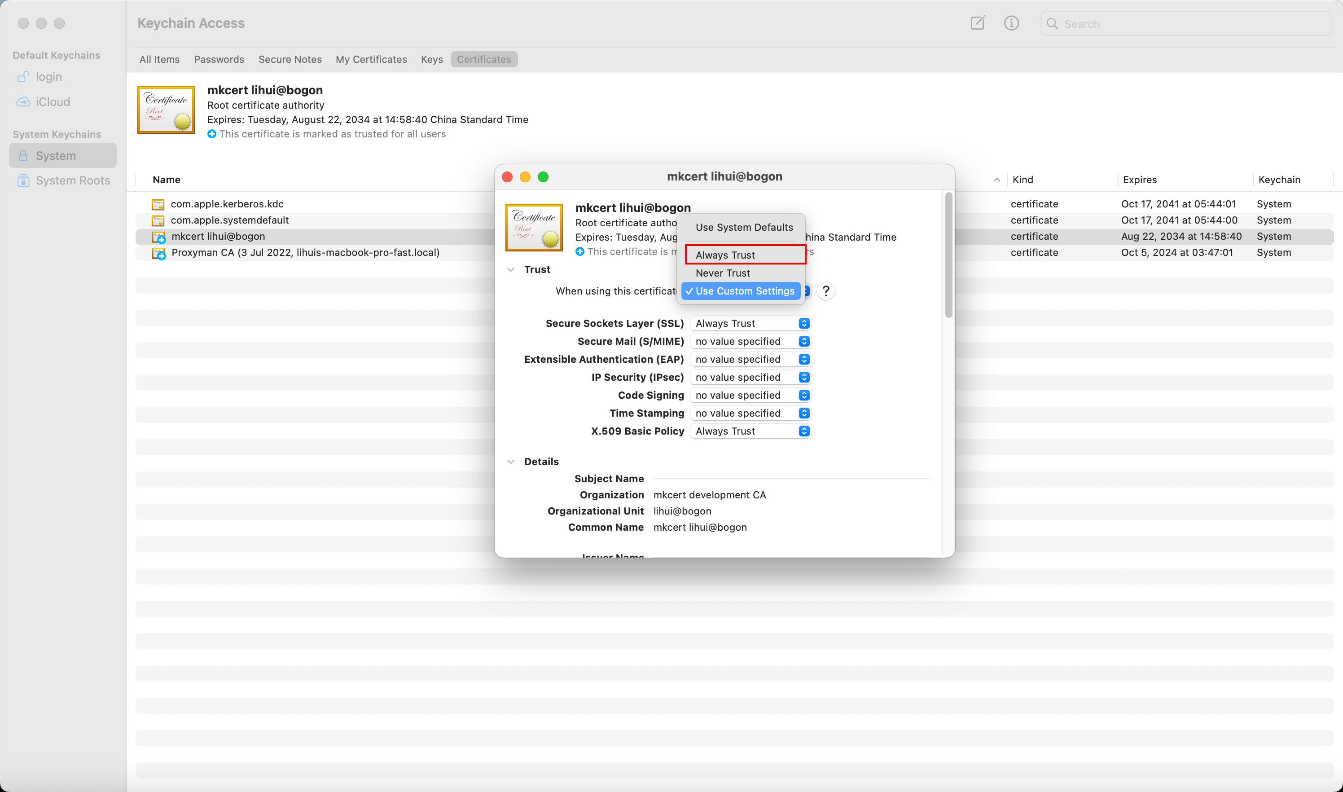Open Secure Sockets Layer (SSL) trust dropdown

(x=750, y=323)
